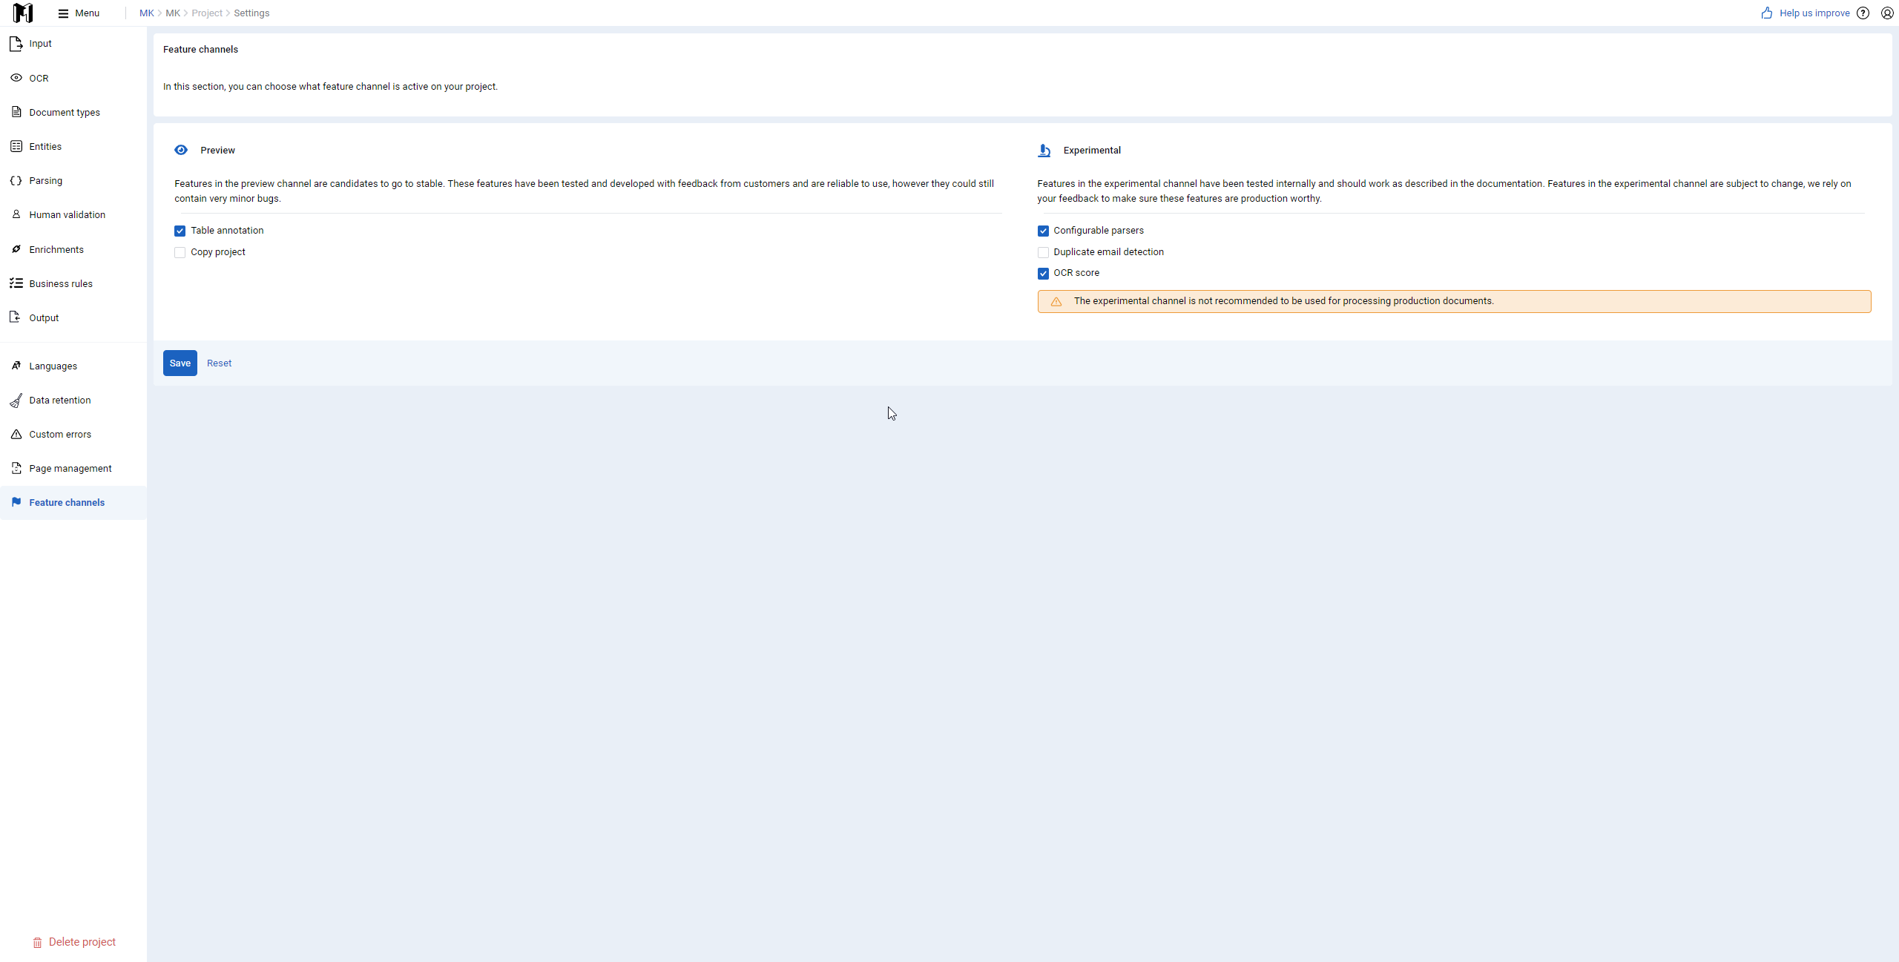Click the Output file icon

(x=16, y=317)
